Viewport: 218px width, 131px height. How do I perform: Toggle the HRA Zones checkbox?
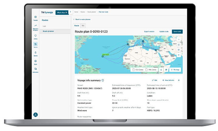point(147,70)
